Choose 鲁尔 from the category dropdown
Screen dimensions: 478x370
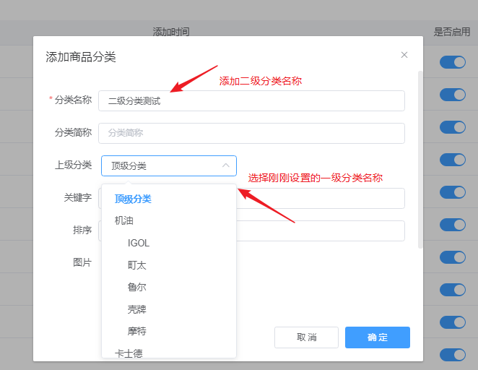click(137, 287)
